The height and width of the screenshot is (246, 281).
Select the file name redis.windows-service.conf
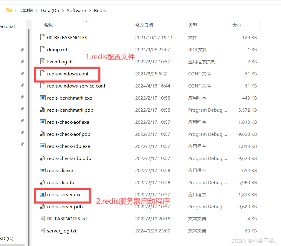(76, 86)
